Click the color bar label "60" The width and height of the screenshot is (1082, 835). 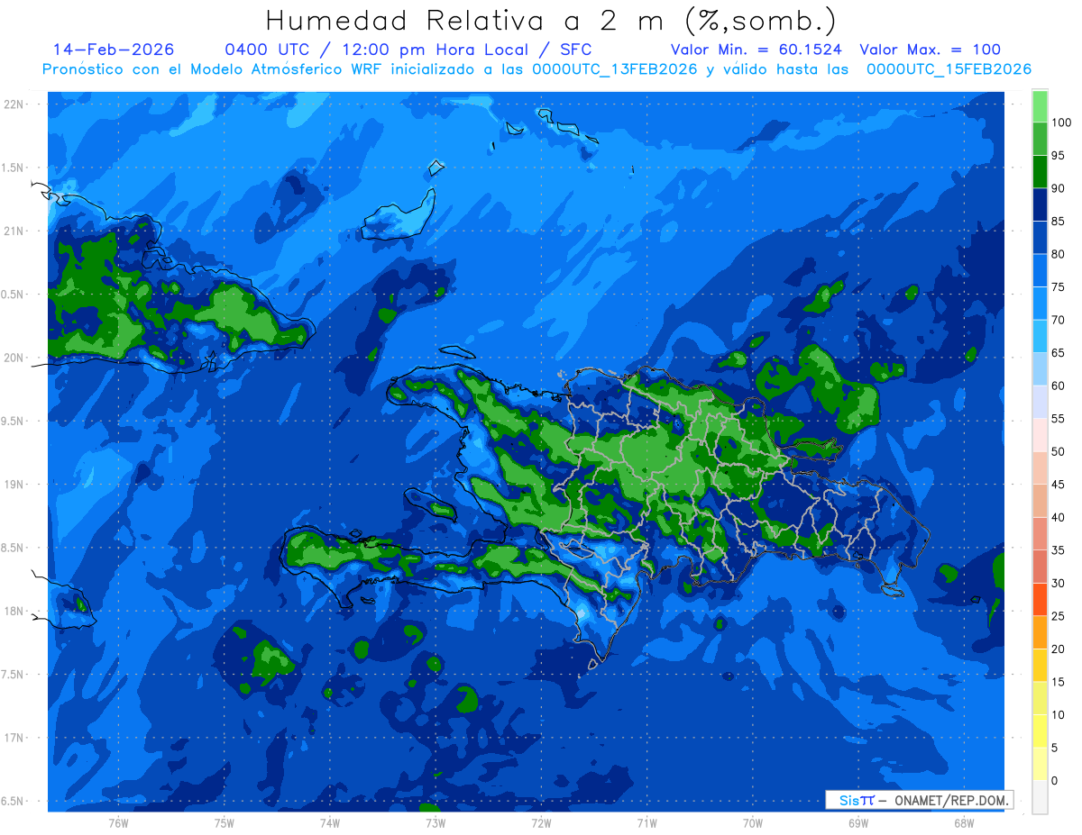1058,386
